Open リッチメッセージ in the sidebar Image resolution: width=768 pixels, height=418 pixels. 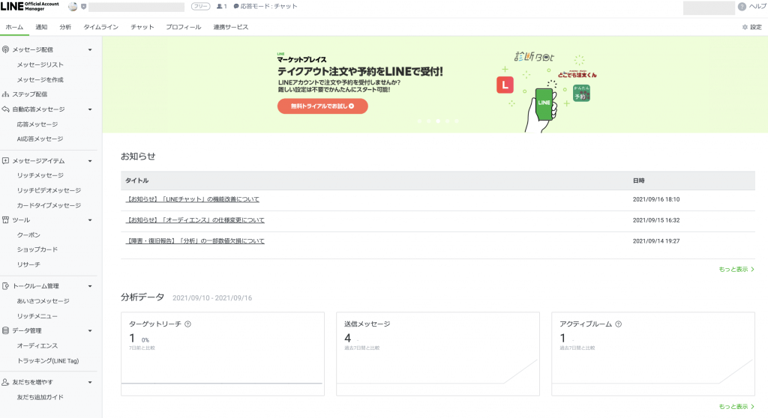point(40,175)
